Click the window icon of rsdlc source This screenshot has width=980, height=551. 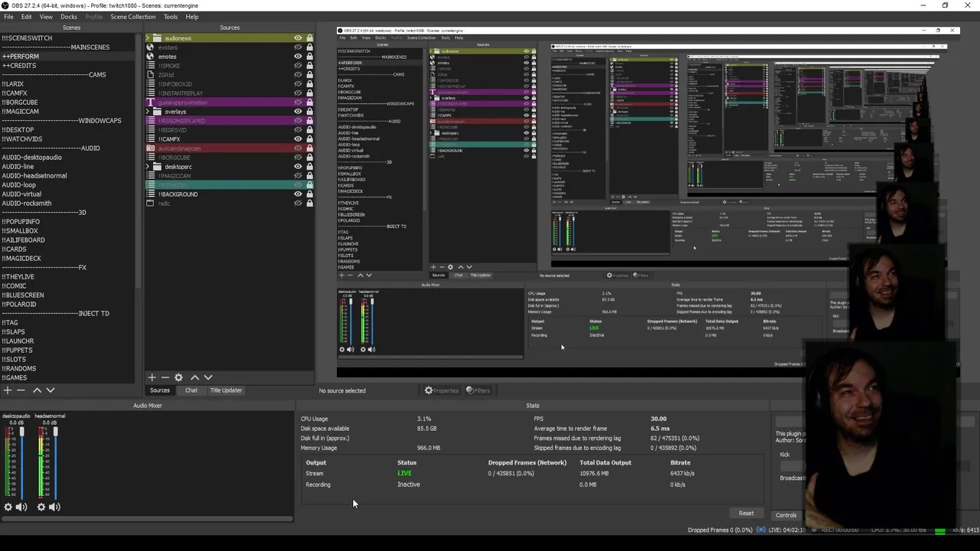[150, 204]
